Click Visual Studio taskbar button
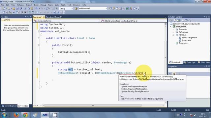Viewport: 211px width, 118px height. pyautogui.click(x=45, y=115)
